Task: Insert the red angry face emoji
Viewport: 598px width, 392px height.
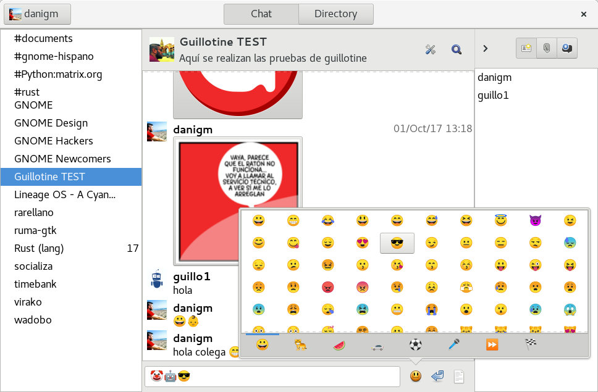Action: click(327, 287)
